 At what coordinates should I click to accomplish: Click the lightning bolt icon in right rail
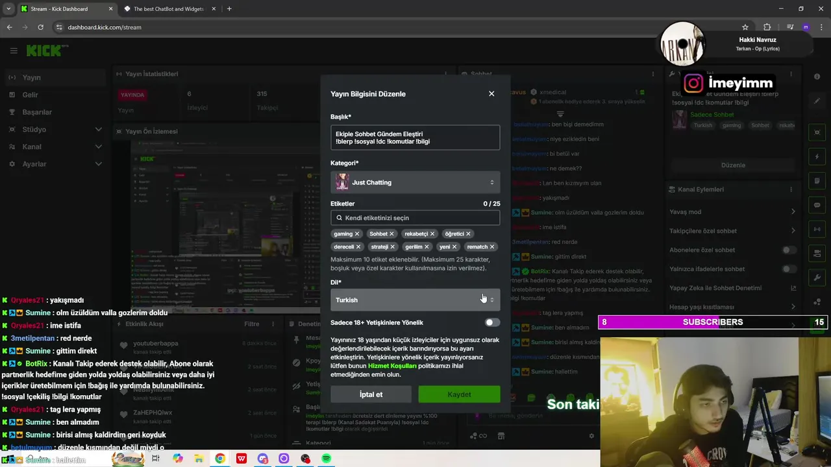[817, 157]
